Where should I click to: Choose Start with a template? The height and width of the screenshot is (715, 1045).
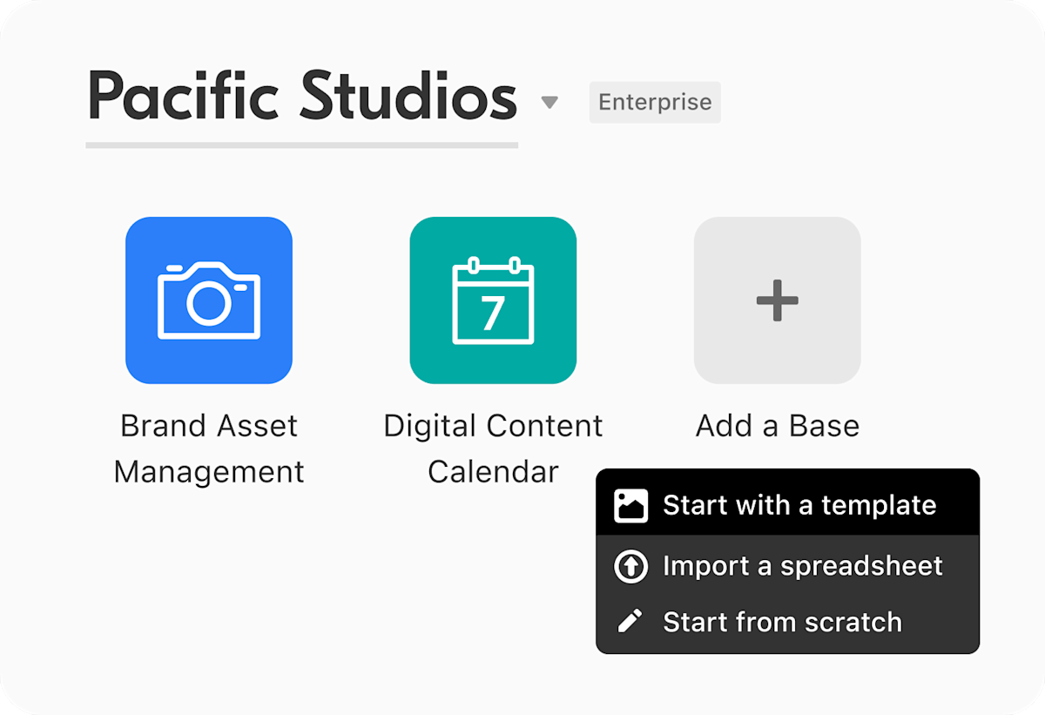pyautogui.click(x=799, y=505)
